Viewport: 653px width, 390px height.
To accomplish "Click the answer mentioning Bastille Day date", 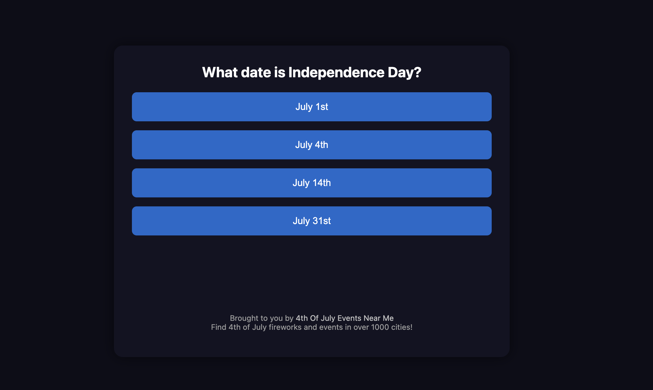I will click(311, 183).
